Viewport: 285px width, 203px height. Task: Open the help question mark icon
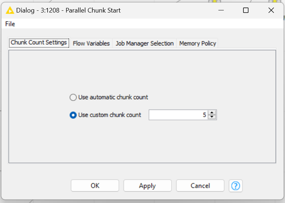236,185
